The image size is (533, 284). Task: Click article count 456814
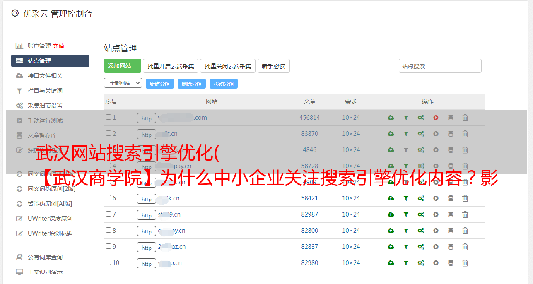[310, 118]
